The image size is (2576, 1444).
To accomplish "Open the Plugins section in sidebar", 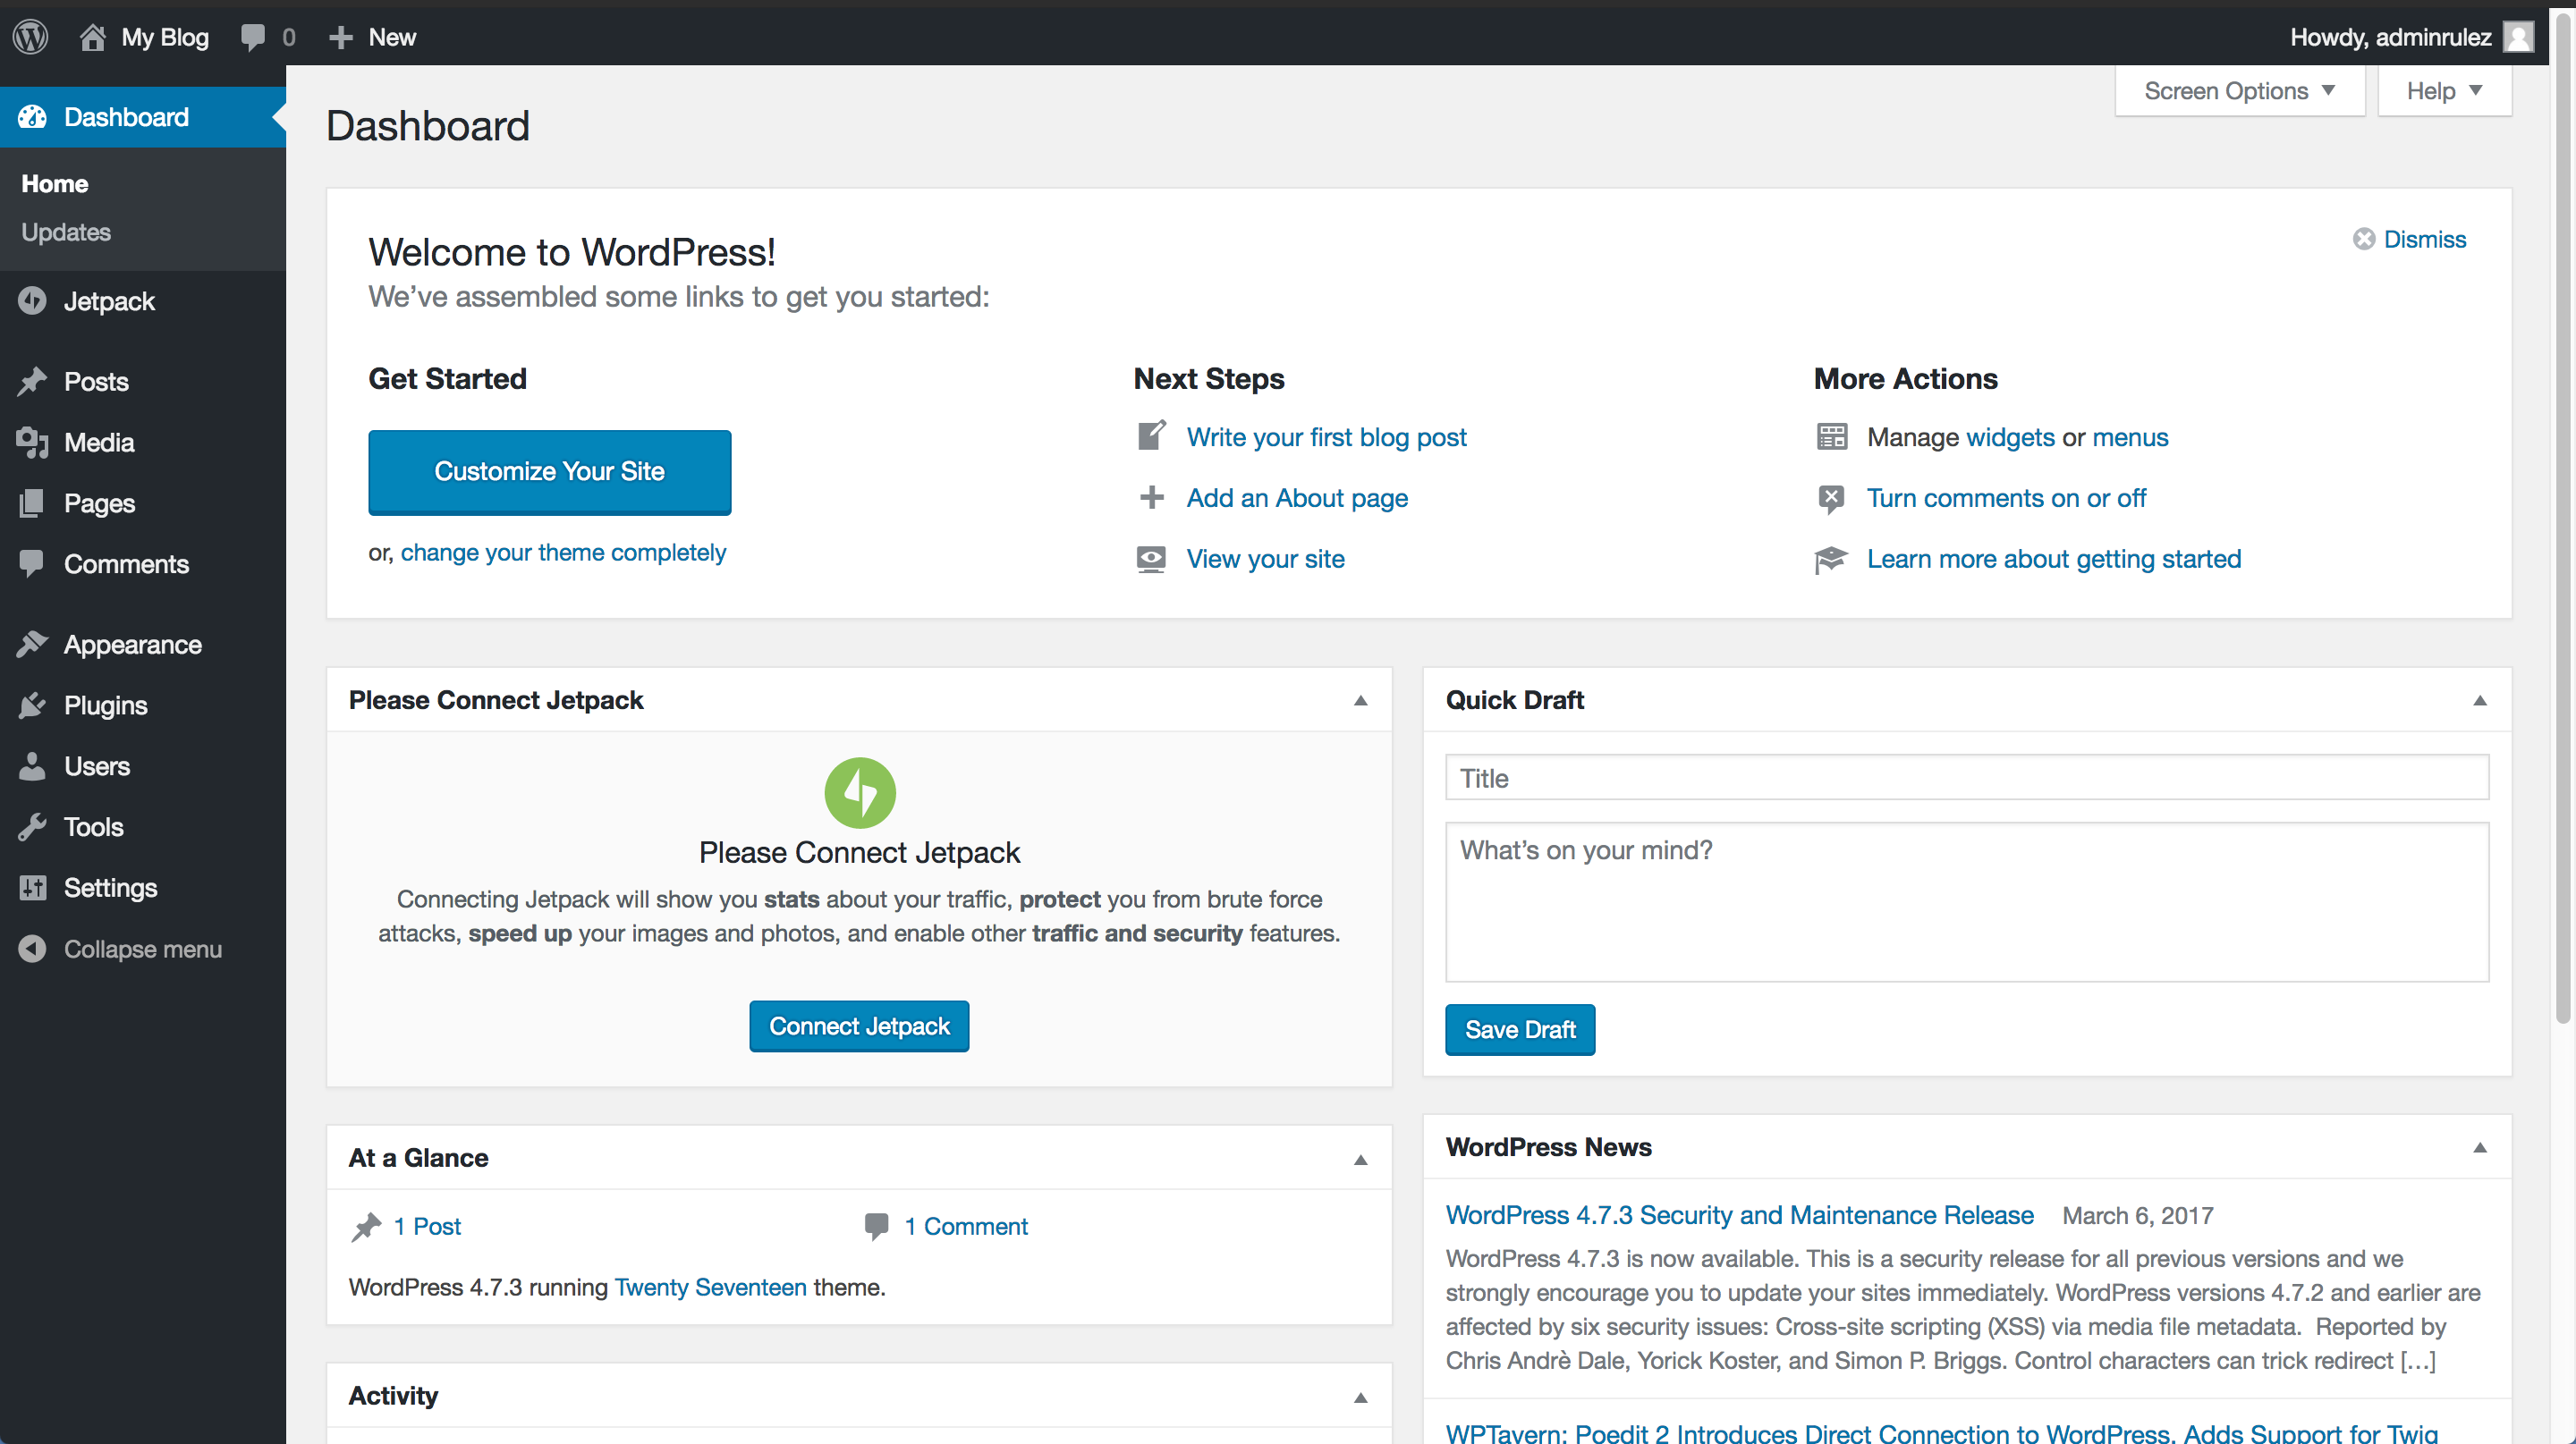I will click(105, 705).
